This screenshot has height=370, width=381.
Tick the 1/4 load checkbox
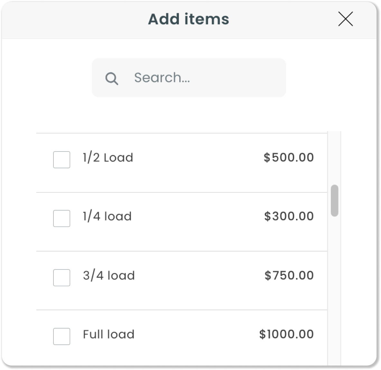62,218
